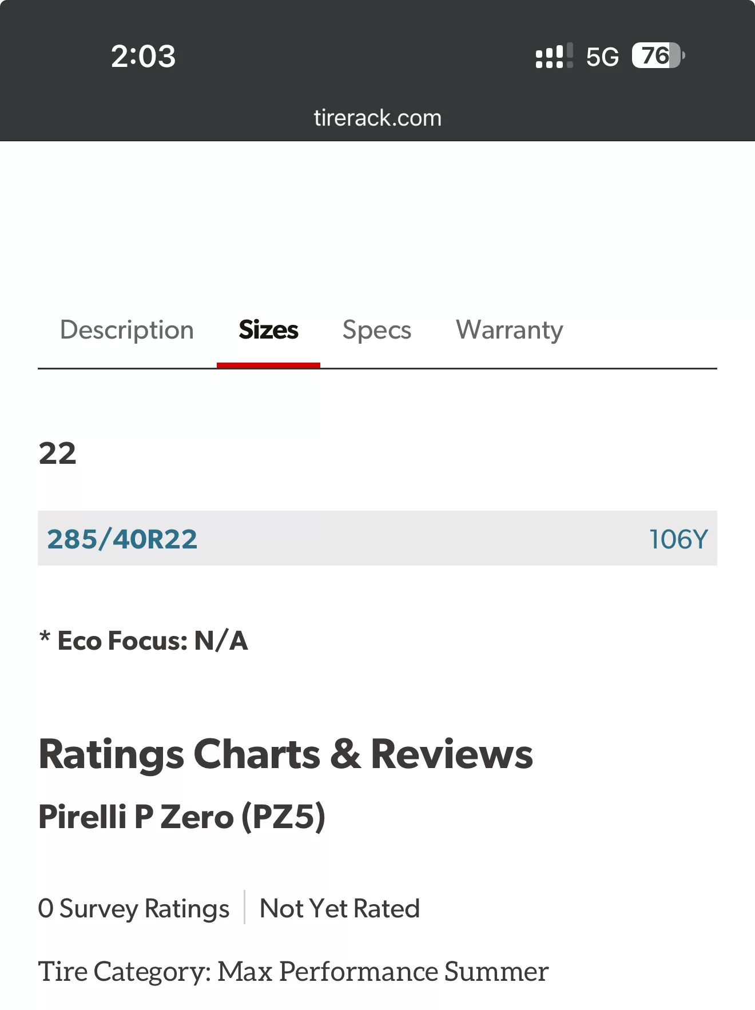Click the Ratings Charts & Reviews heading
Viewport: 755px width, 1010px height.
[286, 754]
